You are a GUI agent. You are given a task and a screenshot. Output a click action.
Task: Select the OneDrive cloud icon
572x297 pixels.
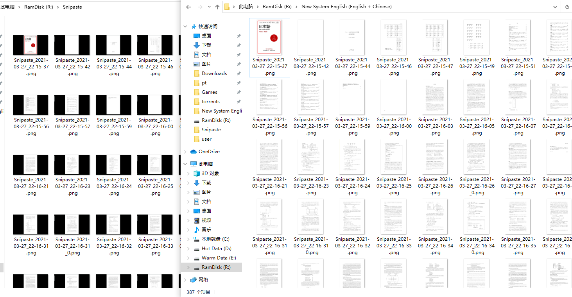[194, 151]
